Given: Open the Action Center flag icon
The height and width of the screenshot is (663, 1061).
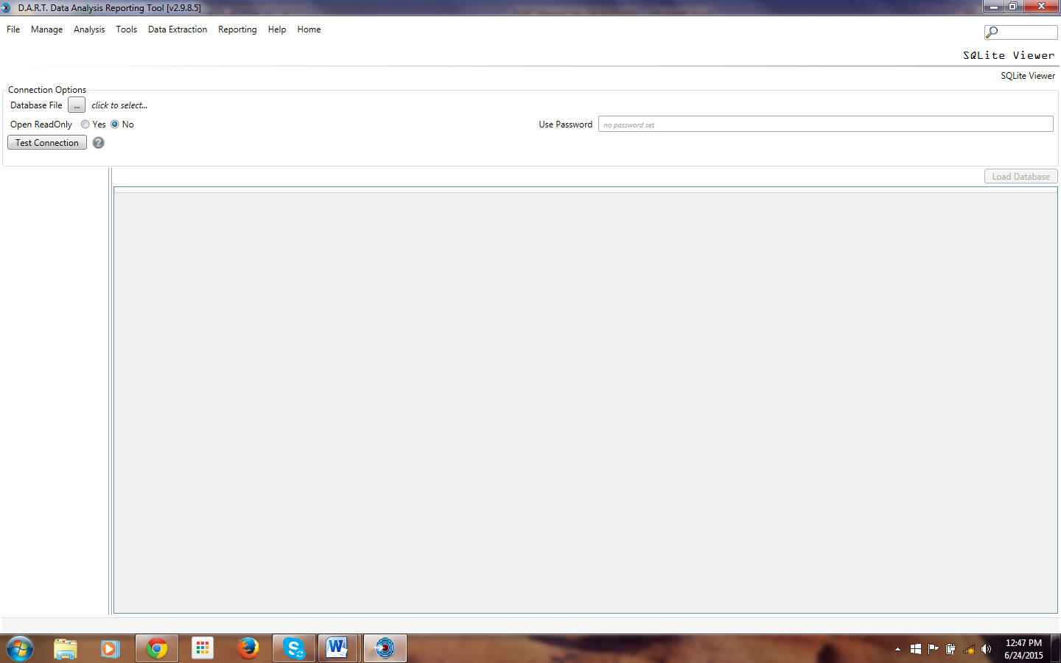Looking at the screenshot, I should point(934,649).
